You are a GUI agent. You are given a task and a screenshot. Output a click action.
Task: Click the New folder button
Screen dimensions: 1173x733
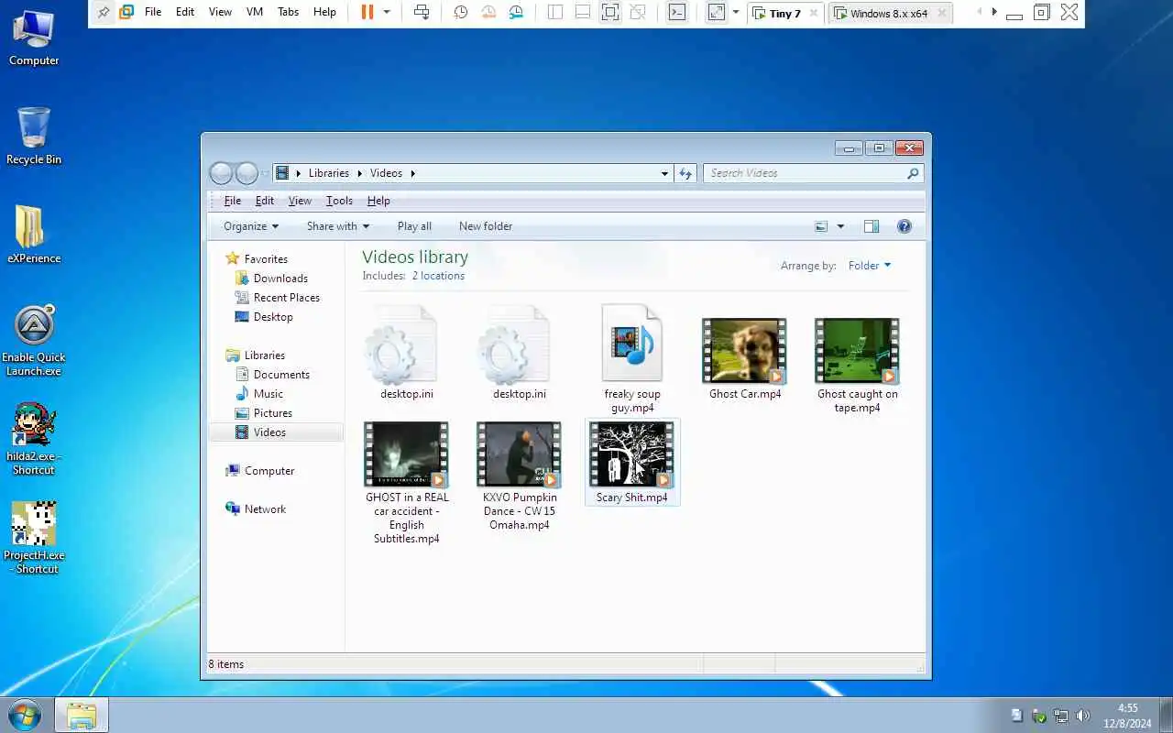click(486, 226)
